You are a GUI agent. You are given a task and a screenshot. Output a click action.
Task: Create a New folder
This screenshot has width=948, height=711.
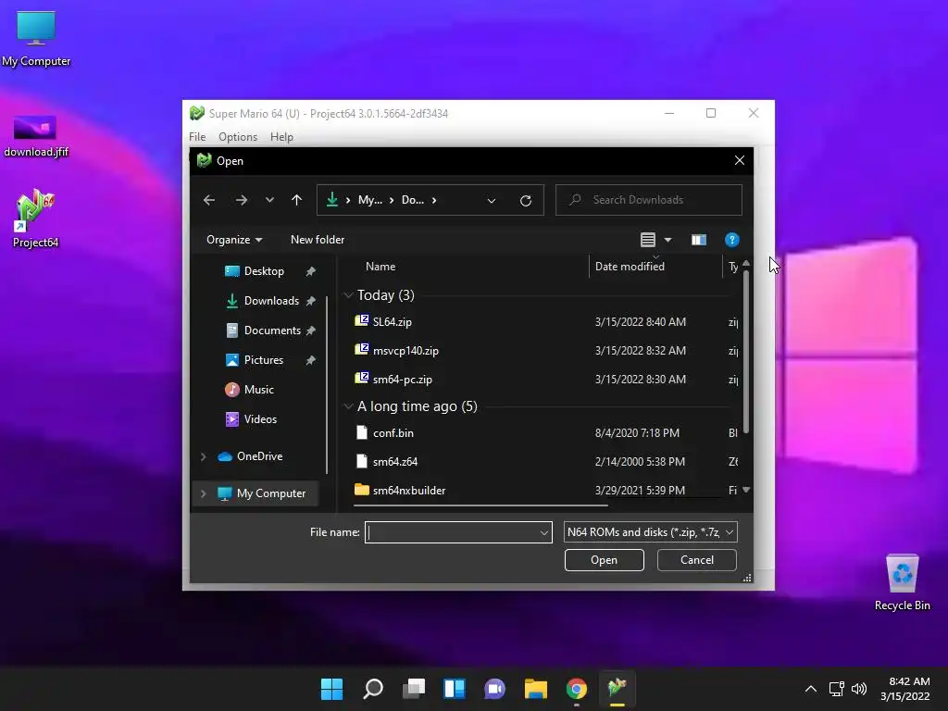click(x=318, y=240)
